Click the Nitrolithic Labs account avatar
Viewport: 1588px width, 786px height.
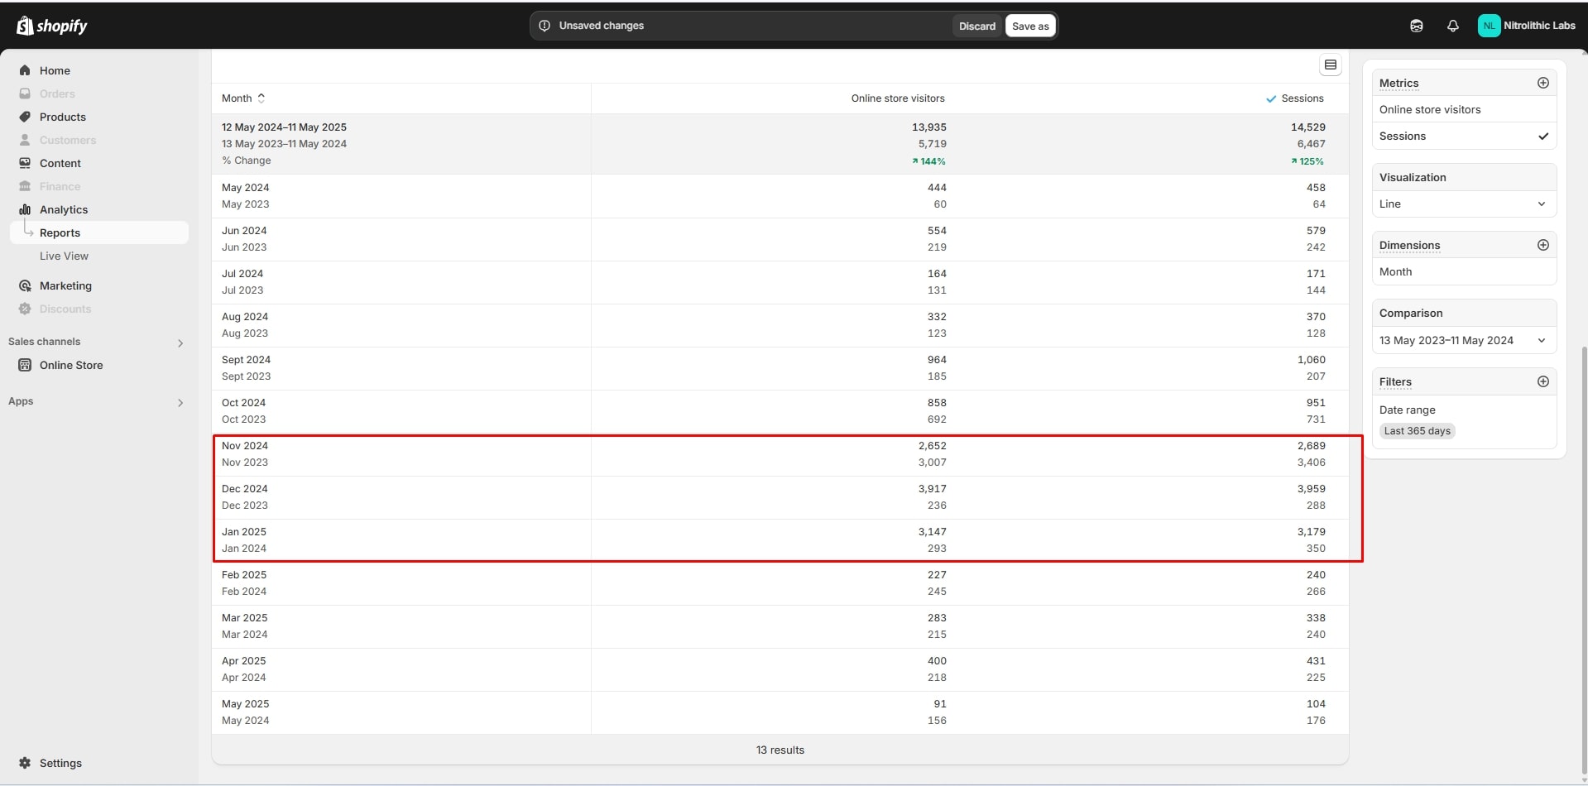tap(1489, 26)
